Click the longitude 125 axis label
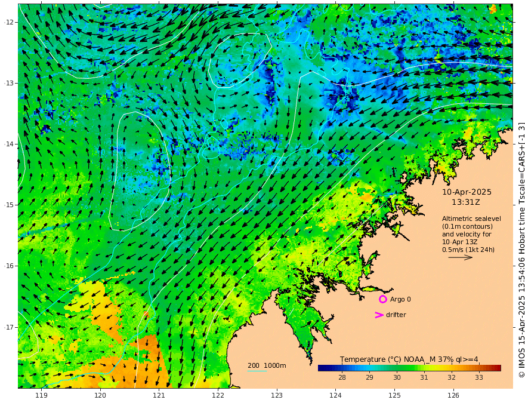The image size is (525, 406). point(395,395)
